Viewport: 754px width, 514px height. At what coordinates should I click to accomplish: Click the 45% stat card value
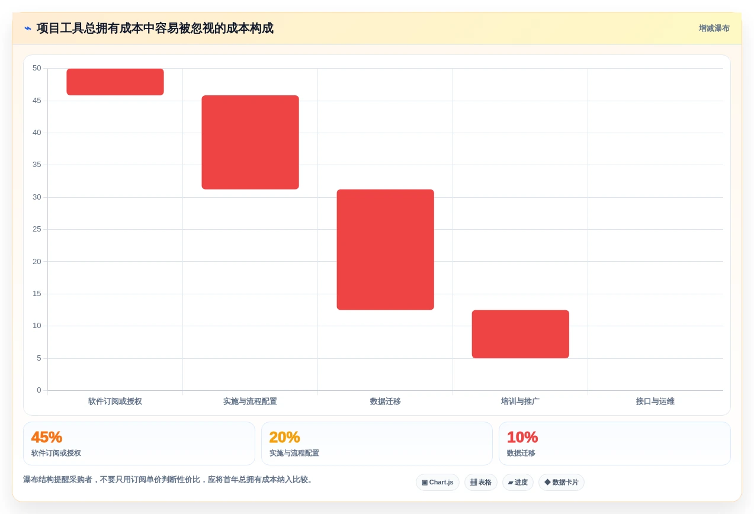pos(47,437)
